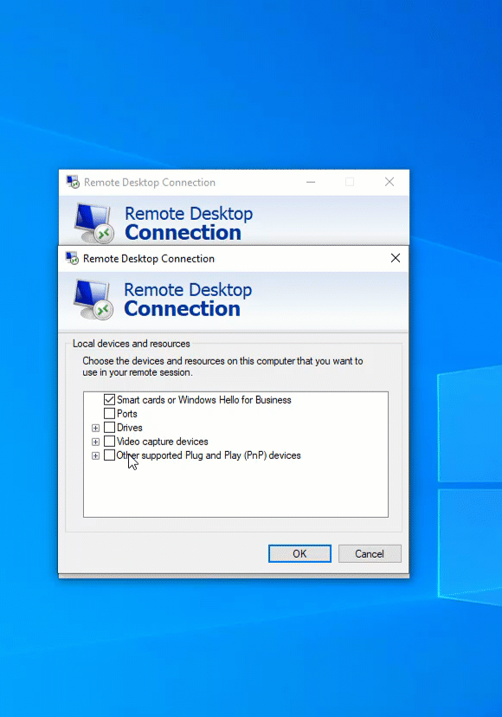Click the background window's Remote Desktop title icon
This screenshot has width=502, height=717.
(74, 182)
